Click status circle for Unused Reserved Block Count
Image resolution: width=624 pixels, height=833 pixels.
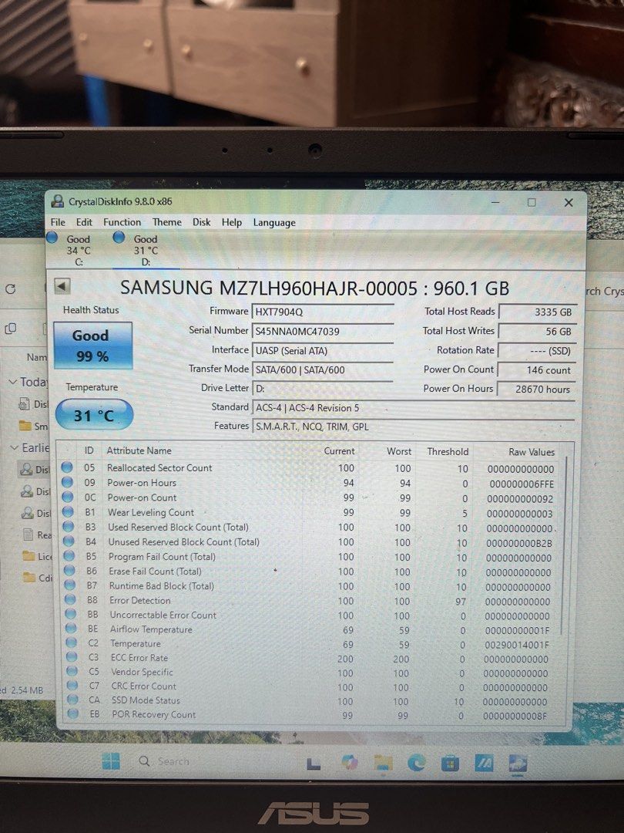coord(69,541)
